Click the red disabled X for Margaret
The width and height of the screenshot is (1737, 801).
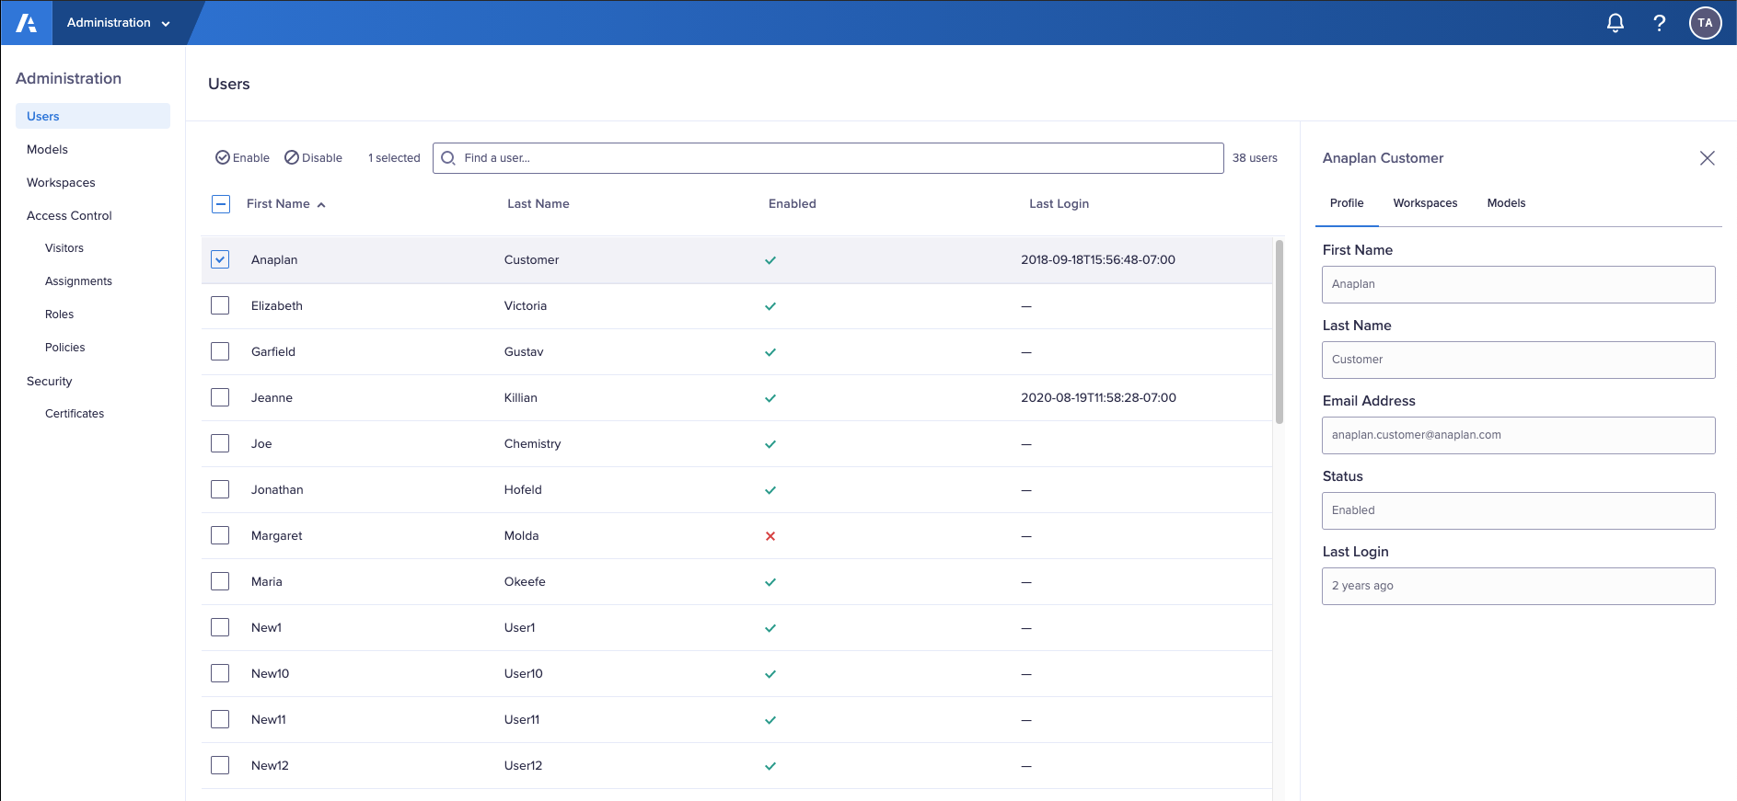(x=770, y=536)
